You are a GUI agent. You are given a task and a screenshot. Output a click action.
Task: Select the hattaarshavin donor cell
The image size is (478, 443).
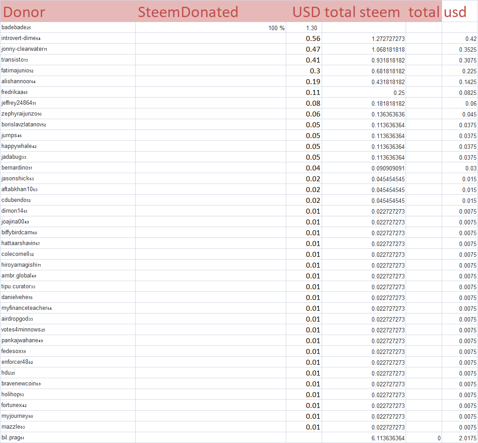point(68,243)
